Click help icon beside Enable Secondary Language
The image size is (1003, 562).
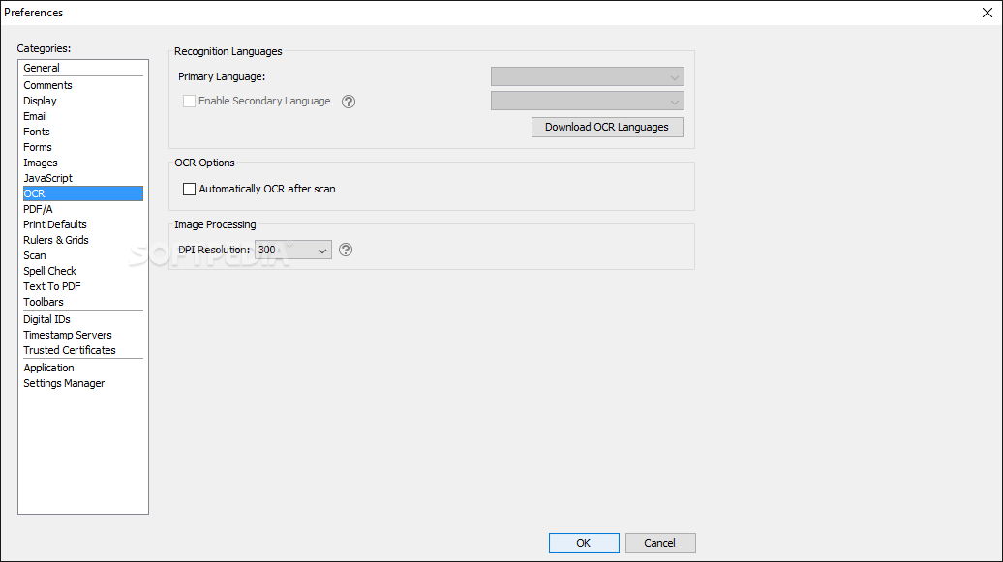pyautogui.click(x=348, y=101)
